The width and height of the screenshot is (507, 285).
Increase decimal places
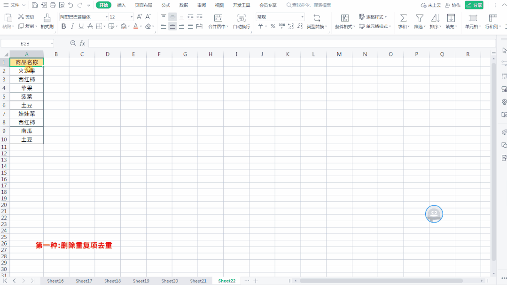click(x=291, y=26)
